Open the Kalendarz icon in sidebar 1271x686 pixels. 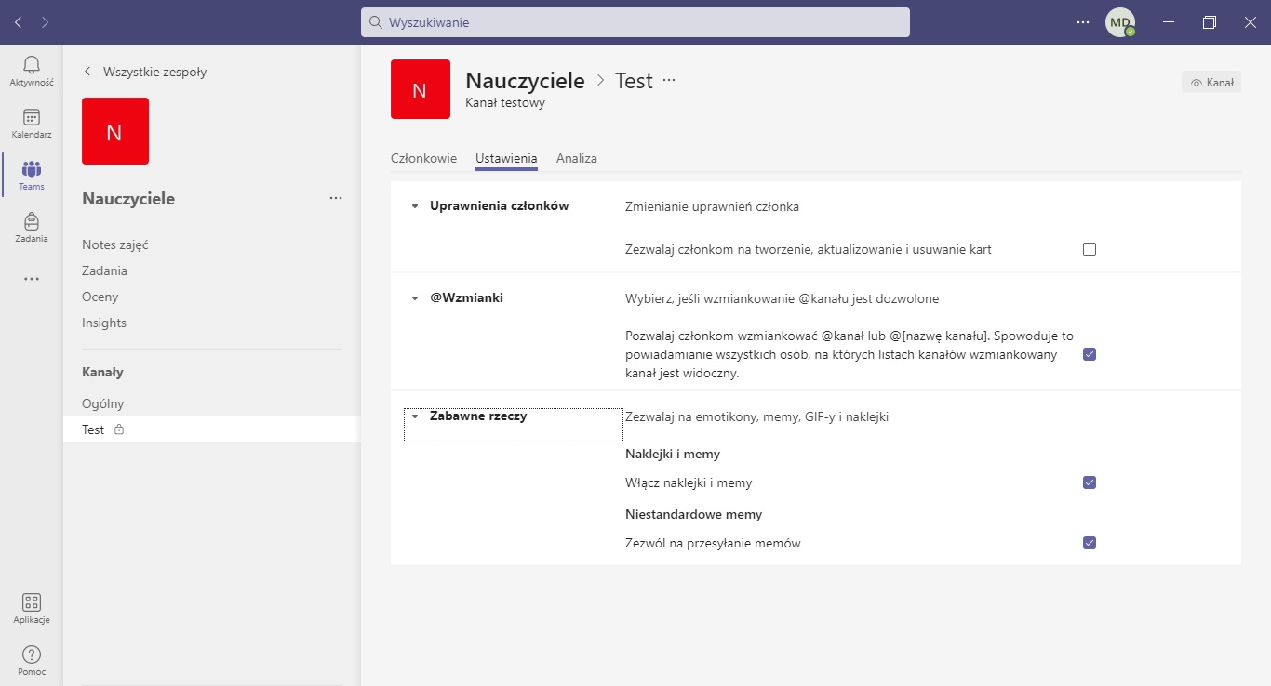pos(31,118)
